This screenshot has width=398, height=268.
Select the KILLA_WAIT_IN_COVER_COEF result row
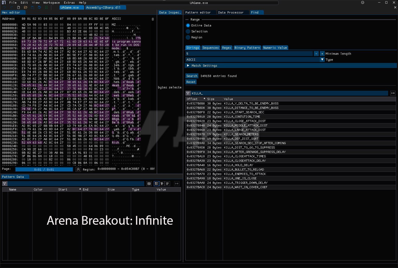click(291, 187)
